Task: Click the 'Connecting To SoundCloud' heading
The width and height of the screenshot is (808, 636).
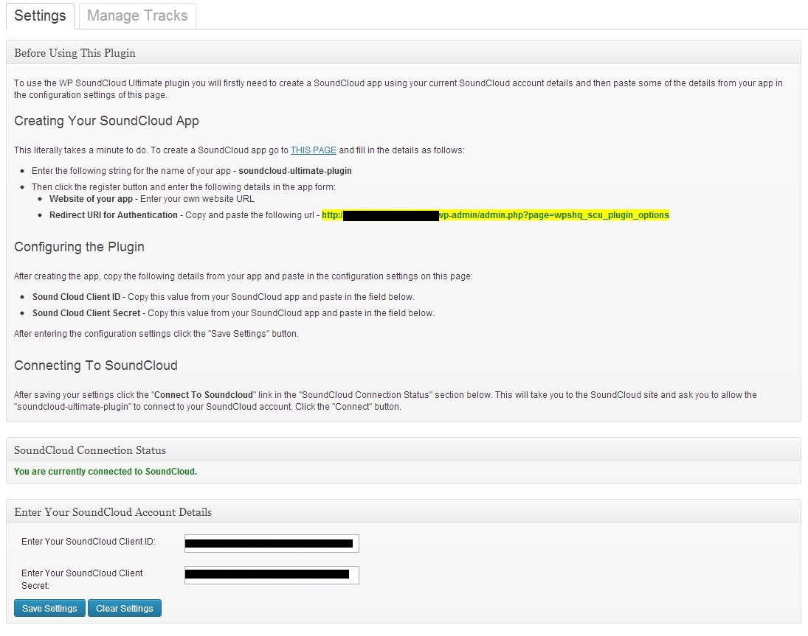Action: click(95, 366)
